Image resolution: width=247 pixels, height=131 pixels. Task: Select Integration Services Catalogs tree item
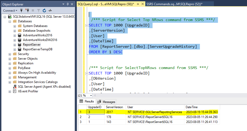coord(38,82)
